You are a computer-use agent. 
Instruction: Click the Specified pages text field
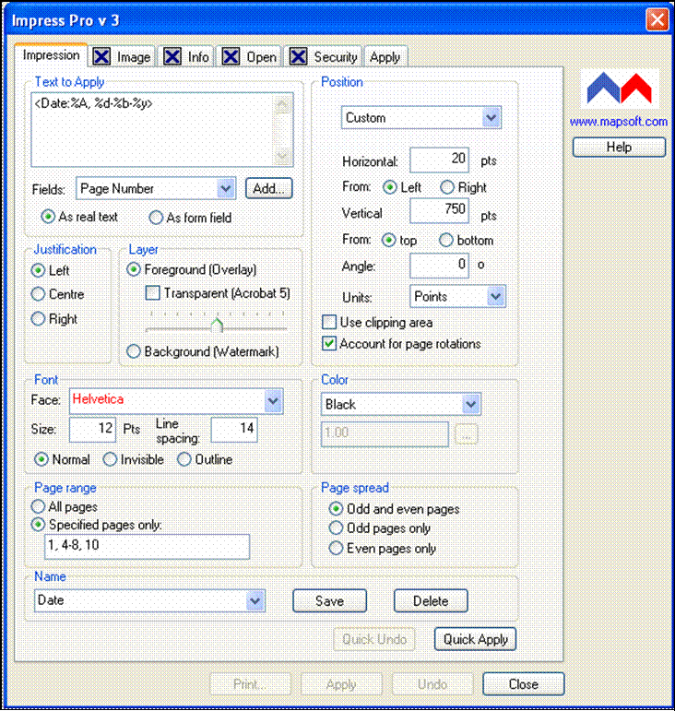[148, 547]
